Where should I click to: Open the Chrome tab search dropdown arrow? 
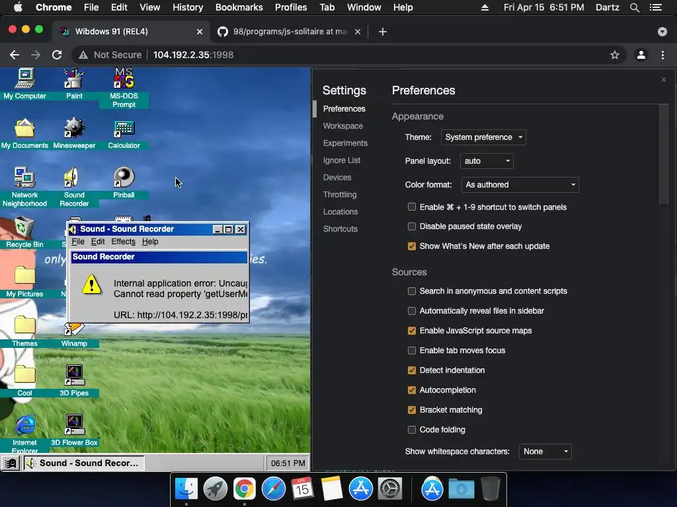click(x=662, y=32)
